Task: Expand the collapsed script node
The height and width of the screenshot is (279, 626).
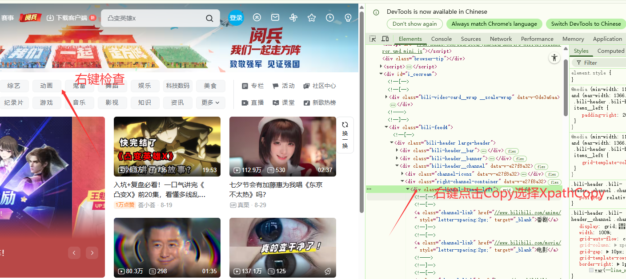Action: (x=381, y=66)
